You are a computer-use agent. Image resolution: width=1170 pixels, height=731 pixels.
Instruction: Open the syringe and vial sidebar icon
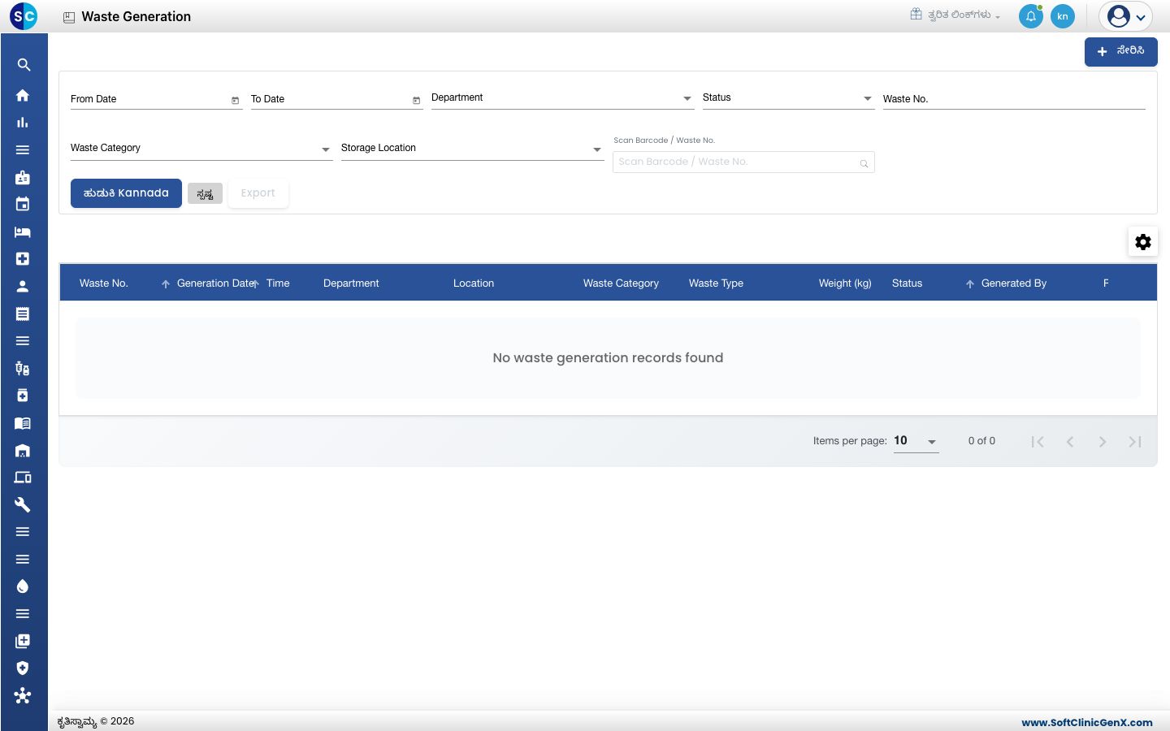coord(23,369)
